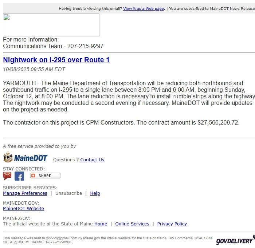Click the 10/08/2025 09:55 AM EDT timestamp
255x248 pixels.
point(34,69)
